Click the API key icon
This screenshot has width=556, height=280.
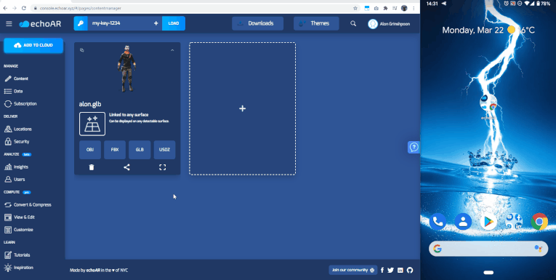(x=81, y=23)
